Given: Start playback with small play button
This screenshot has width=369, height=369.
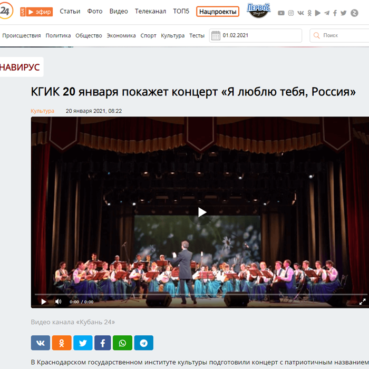Looking at the screenshot, I should pos(44,302).
